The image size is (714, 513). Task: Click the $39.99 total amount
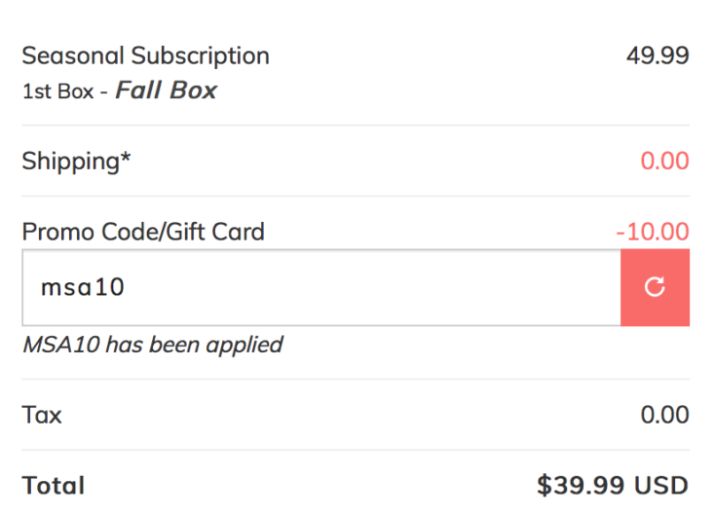coord(582,485)
